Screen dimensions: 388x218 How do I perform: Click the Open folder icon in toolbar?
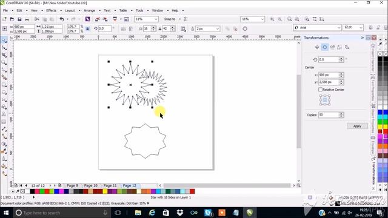(x=12, y=19)
